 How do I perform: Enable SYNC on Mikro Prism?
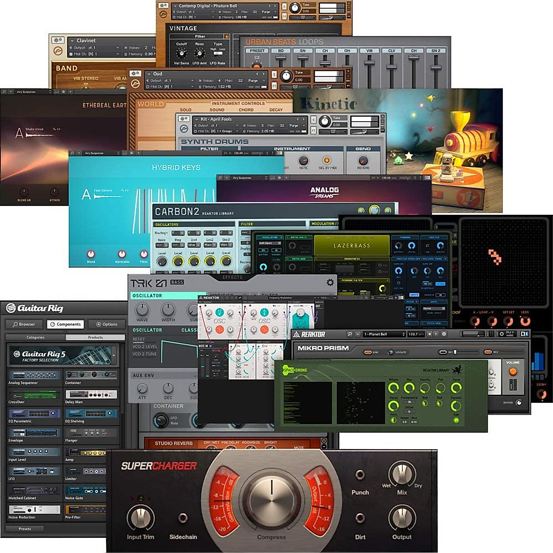pyautogui.click(x=367, y=351)
